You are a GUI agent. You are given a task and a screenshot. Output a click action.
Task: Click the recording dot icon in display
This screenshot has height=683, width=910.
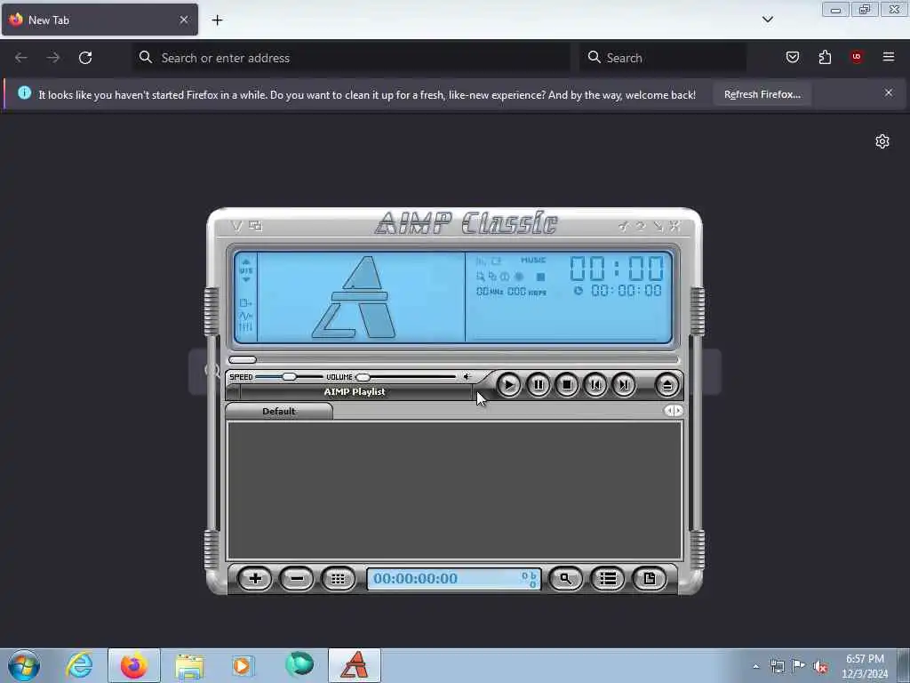coord(519,277)
